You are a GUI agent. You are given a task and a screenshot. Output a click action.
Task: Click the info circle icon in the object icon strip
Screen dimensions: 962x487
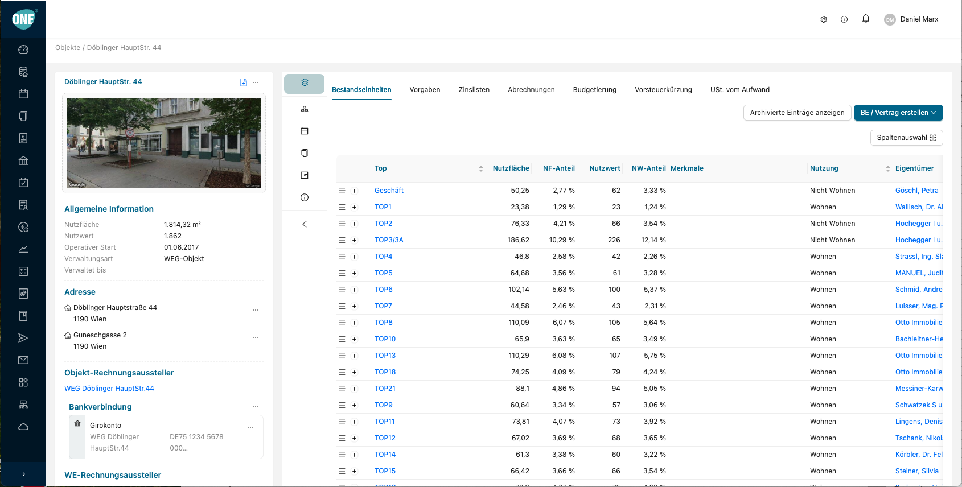point(305,197)
